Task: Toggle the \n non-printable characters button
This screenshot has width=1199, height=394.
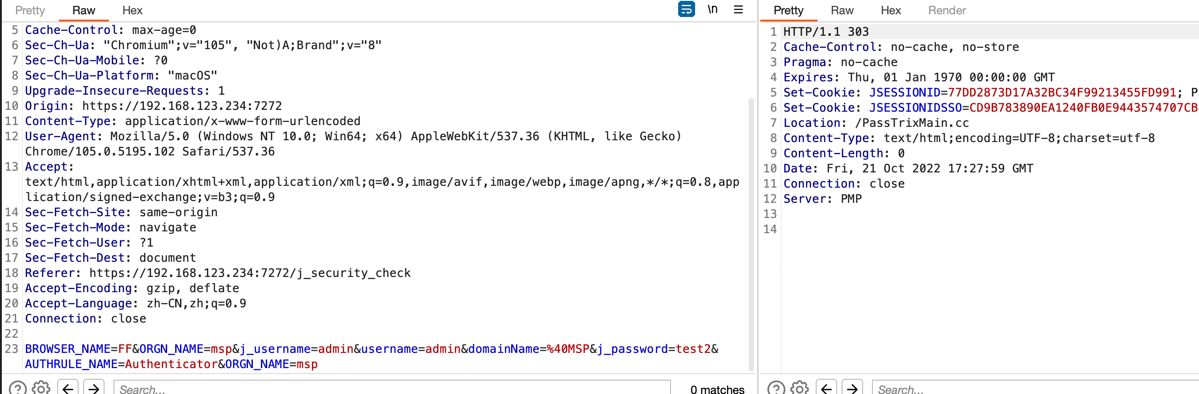Action: tap(712, 9)
